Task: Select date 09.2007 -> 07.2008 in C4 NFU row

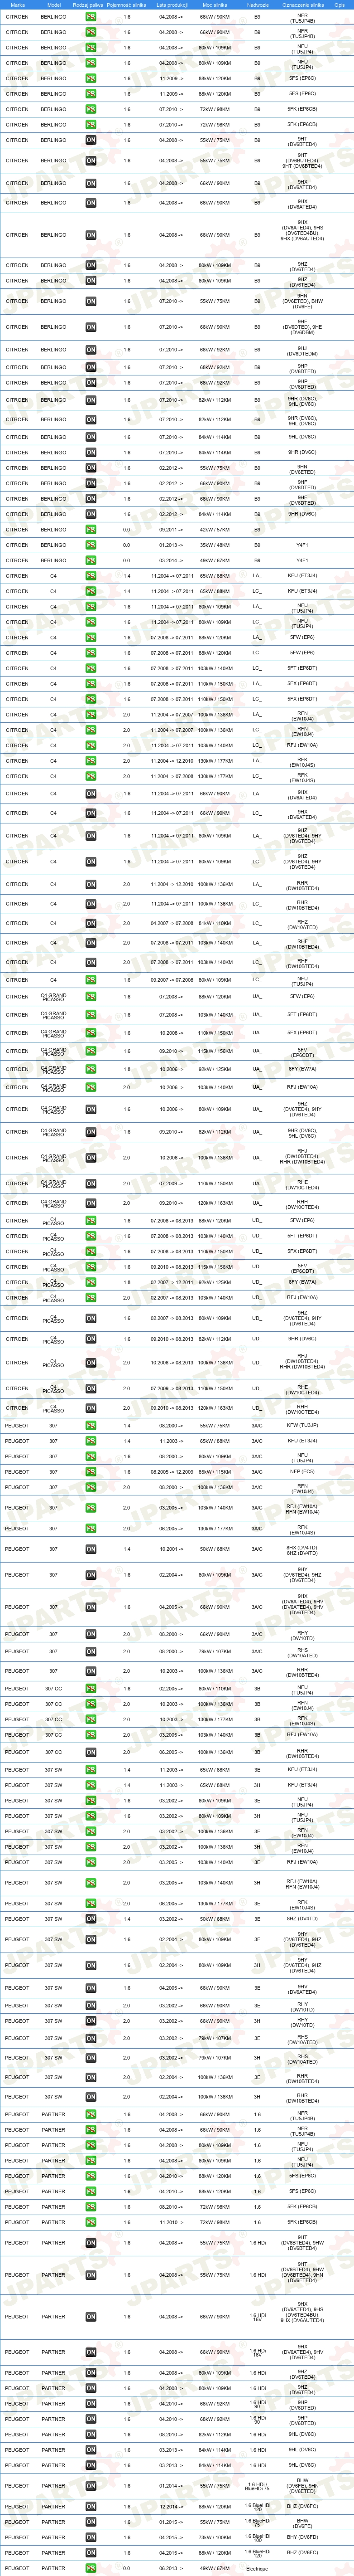Action: [x=171, y=980]
